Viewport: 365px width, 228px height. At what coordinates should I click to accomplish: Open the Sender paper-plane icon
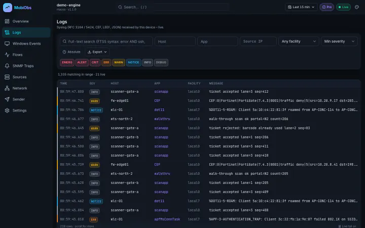coord(7,99)
